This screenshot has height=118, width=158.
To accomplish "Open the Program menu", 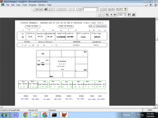I will point(33,5).
